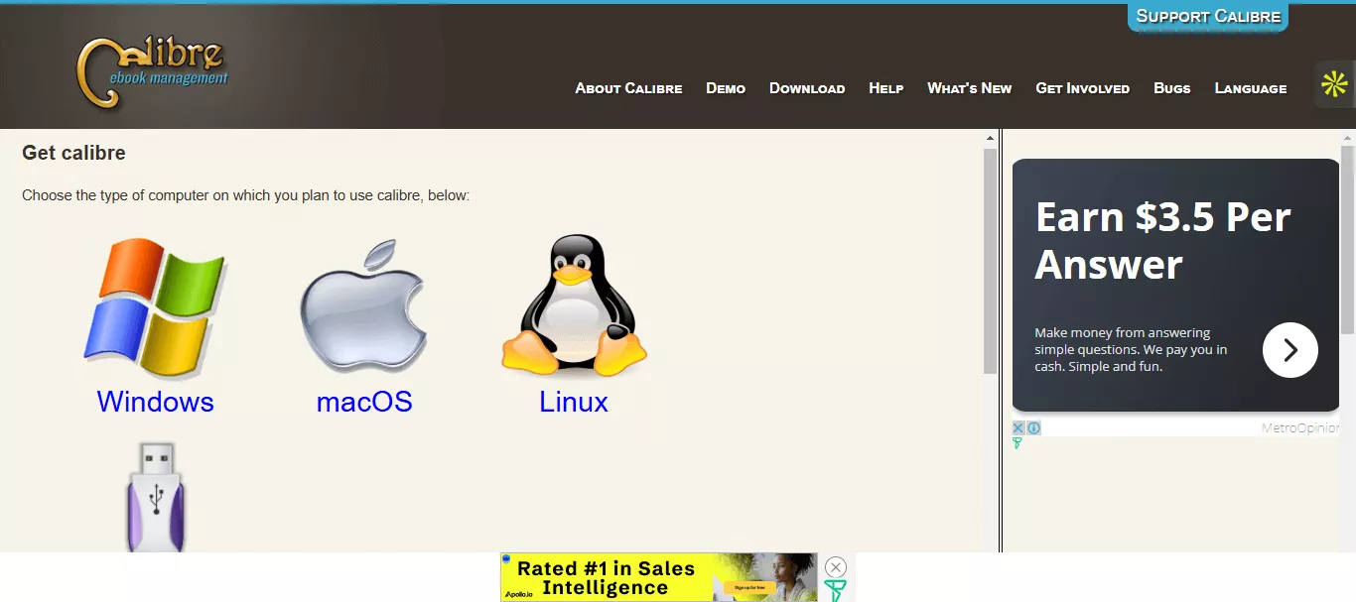Click the green Freestar icon below sidebar ad
Screen dimensions: 1356x602
1017,443
